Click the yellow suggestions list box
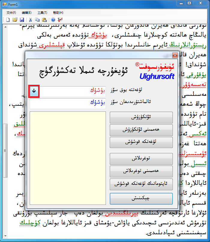This screenshot has width=210, height=242. point(68,158)
